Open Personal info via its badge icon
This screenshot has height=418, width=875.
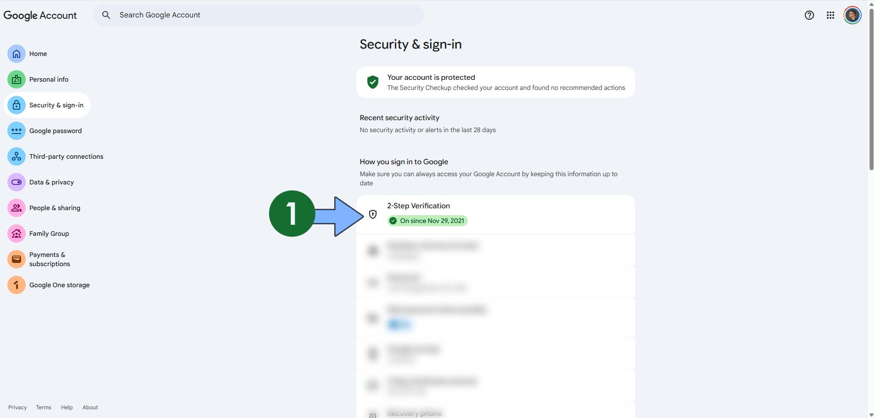tap(16, 79)
